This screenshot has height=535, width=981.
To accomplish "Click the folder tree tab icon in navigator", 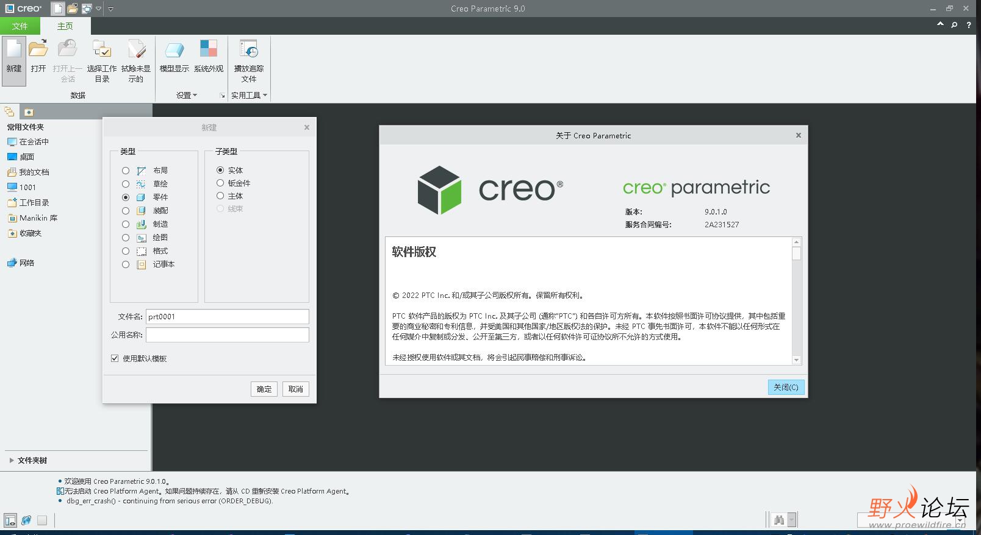I will point(9,112).
